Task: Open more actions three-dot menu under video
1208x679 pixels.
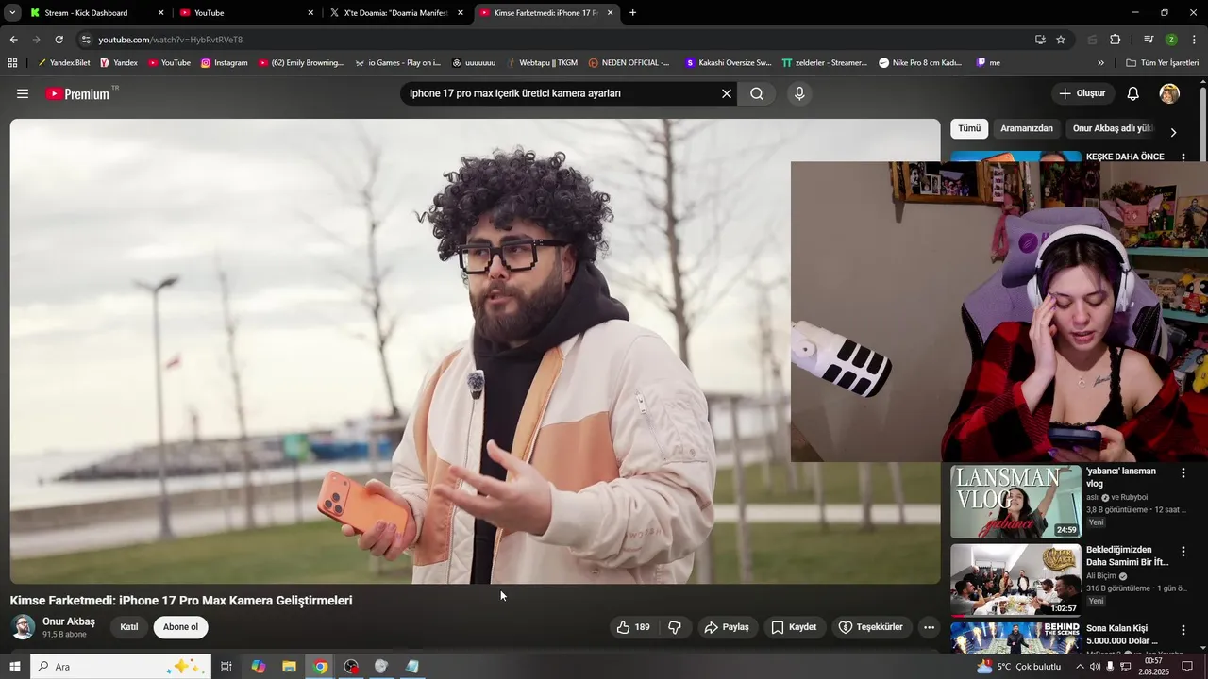Action: pos(929,627)
